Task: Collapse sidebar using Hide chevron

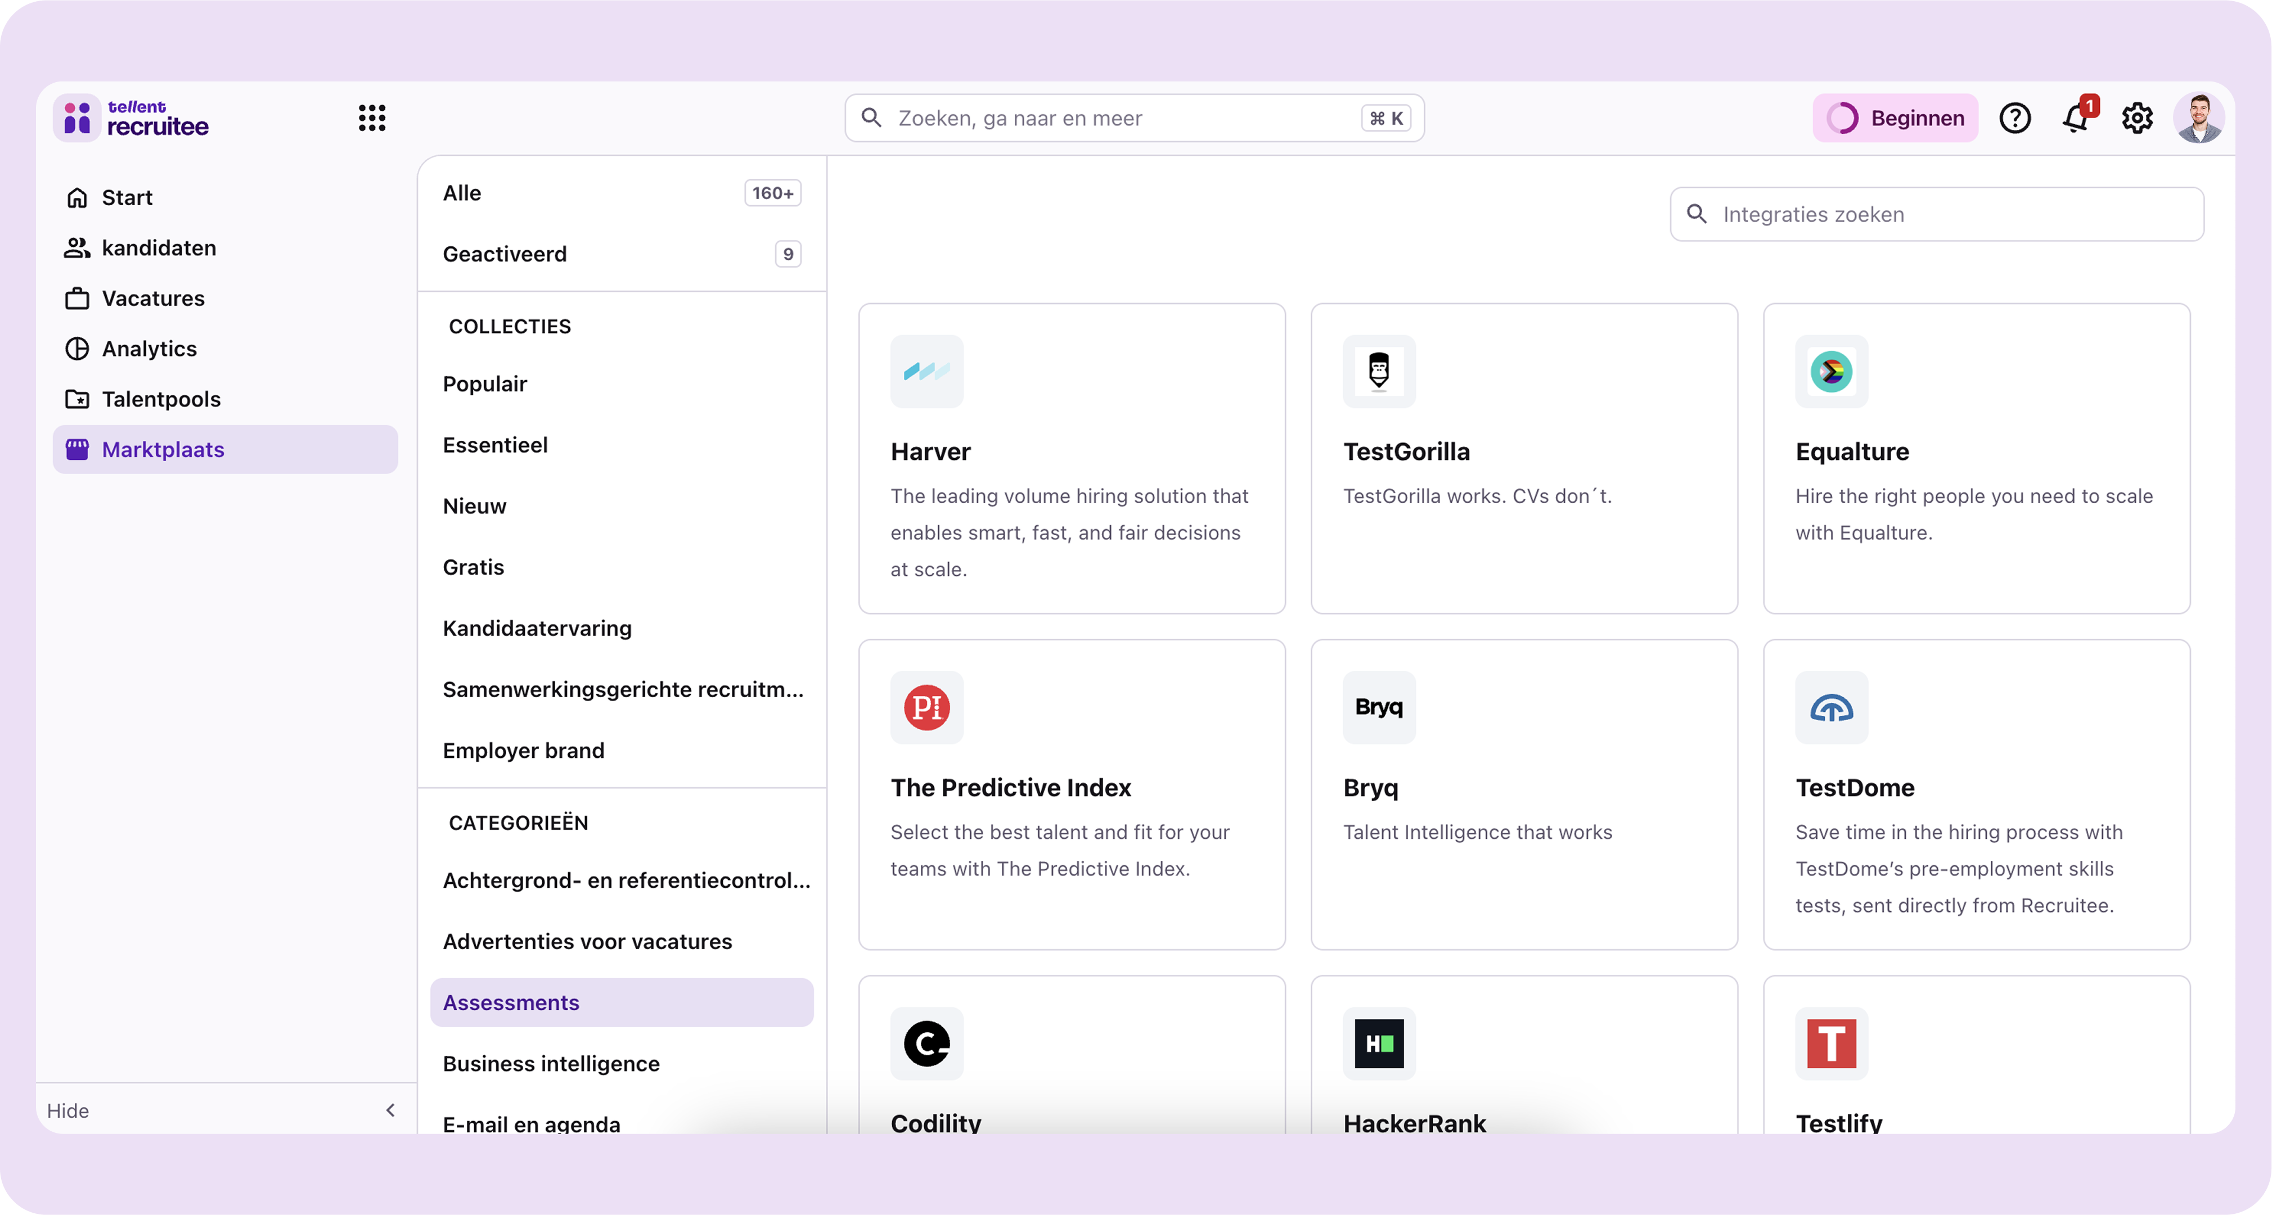Action: [390, 1110]
